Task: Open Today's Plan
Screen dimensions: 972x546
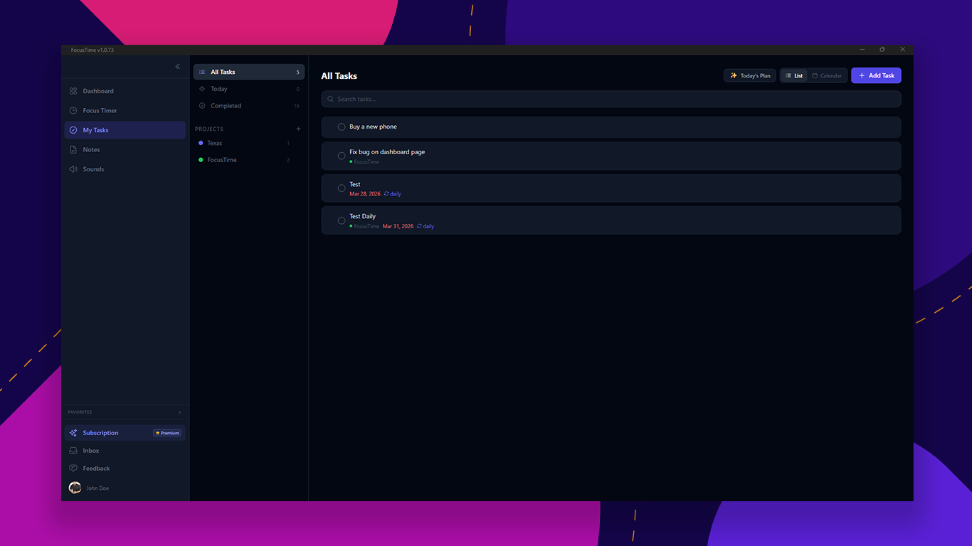Action: click(x=750, y=75)
